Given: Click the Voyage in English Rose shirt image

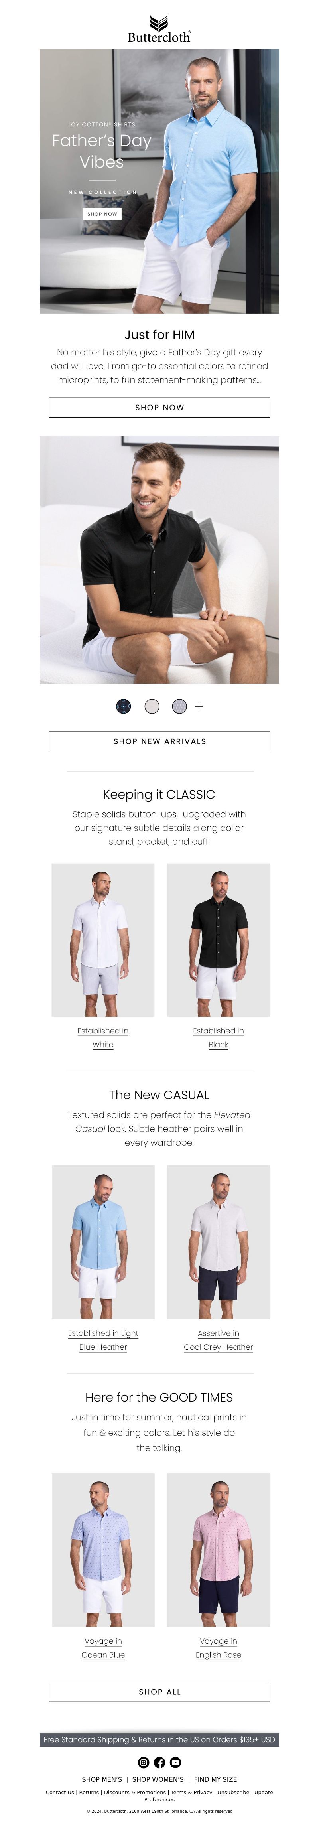Looking at the screenshot, I should 219,1550.
